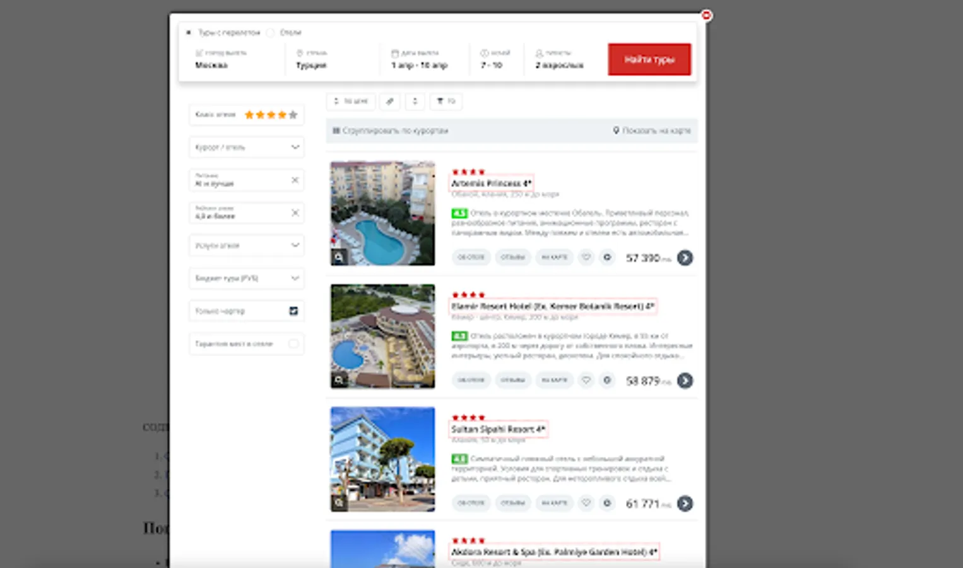This screenshot has width=963, height=568.
Task: Click the green rating badge of Sultan Sipahi
Action: (x=459, y=459)
